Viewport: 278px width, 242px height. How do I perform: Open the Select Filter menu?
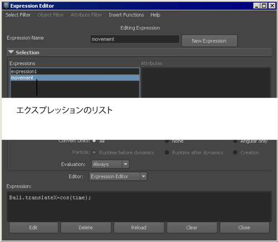[x=18, y=15]
